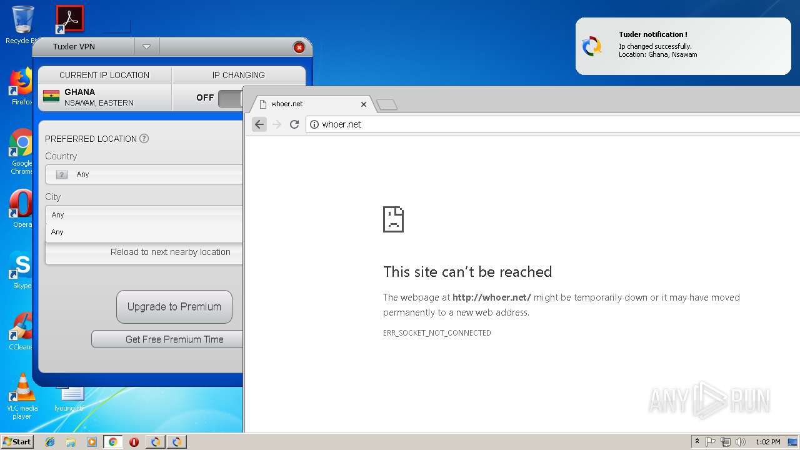Launch Firefox from the desktop

[21, 87]
